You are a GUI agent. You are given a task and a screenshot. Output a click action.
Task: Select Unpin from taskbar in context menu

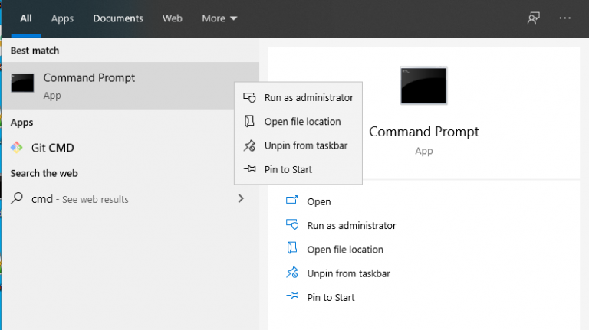306,145
